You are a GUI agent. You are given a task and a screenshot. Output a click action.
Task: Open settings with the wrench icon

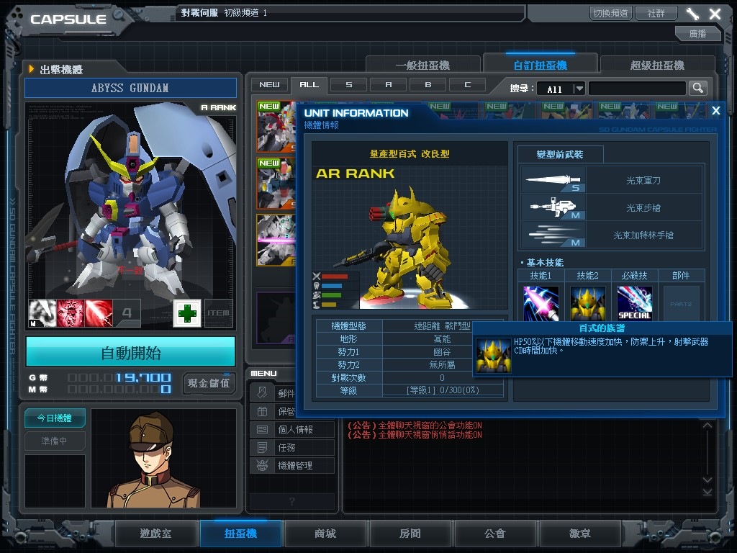(x=692, y=14)
